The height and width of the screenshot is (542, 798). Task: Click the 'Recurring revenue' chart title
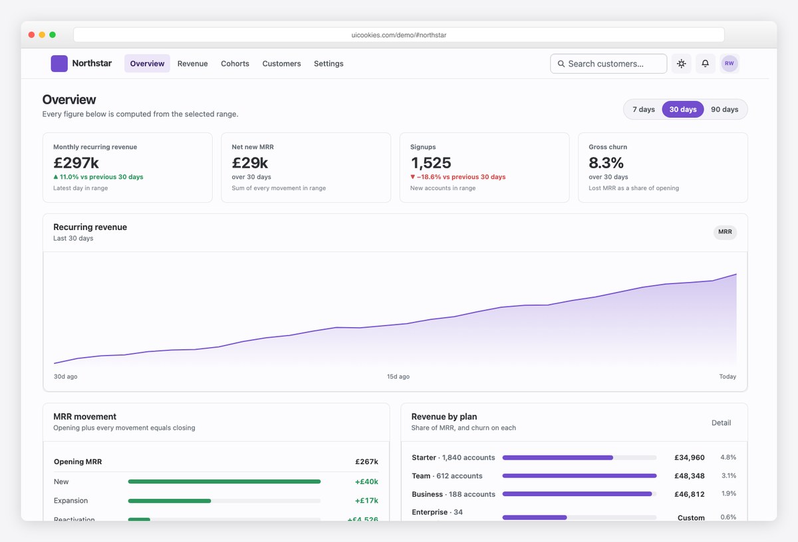point(90,227)
